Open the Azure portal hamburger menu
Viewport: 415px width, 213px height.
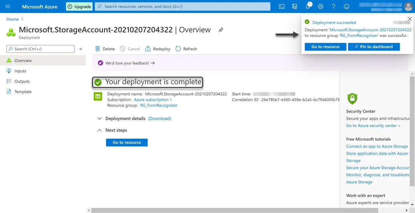click(8, 7)
